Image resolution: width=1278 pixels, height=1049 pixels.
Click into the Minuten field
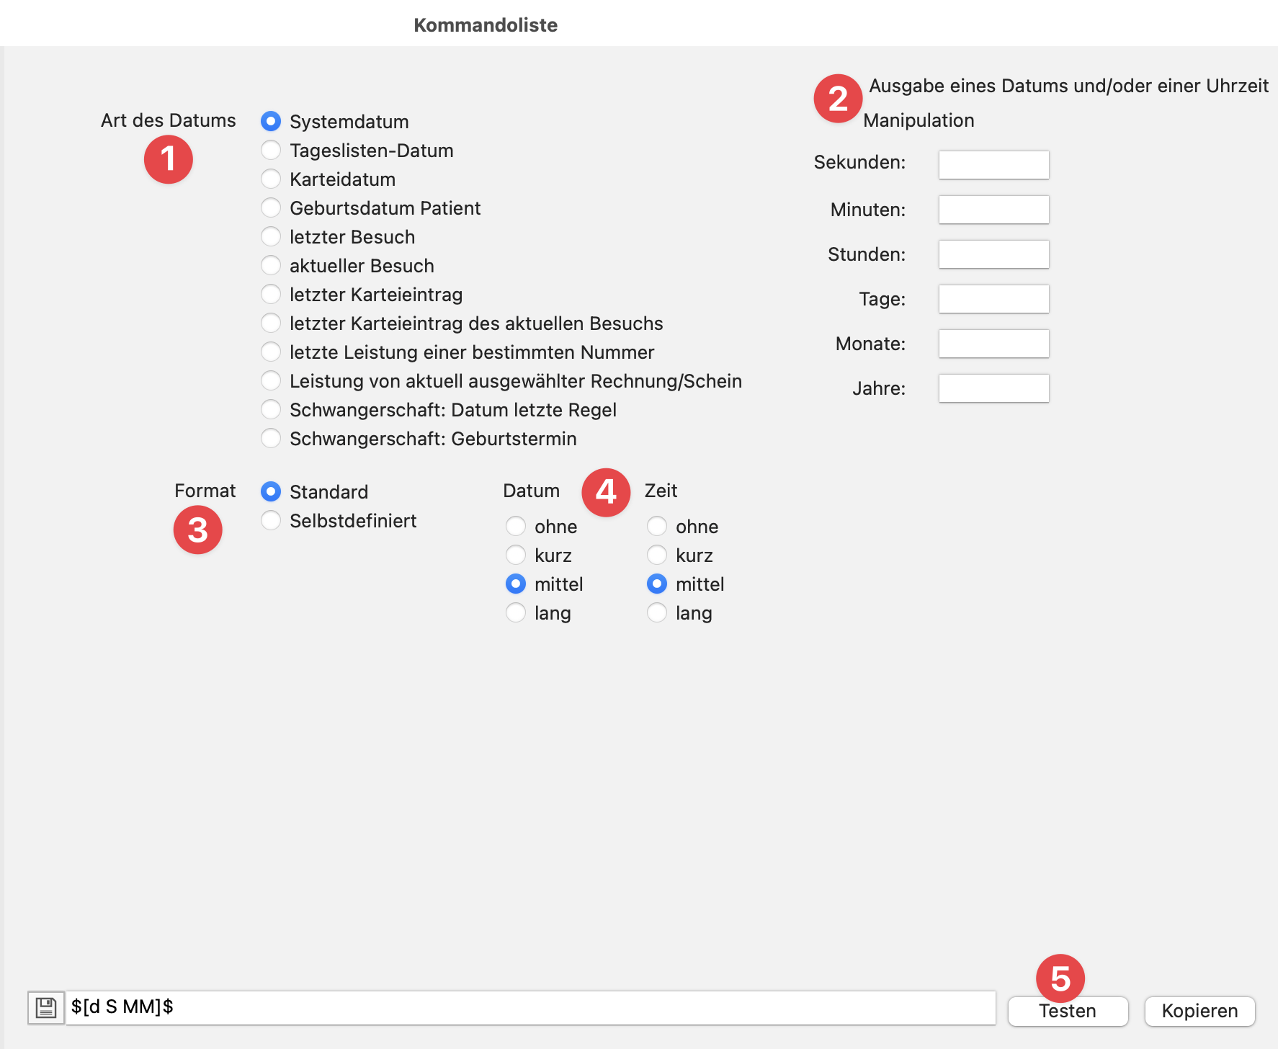coord(993,210)
